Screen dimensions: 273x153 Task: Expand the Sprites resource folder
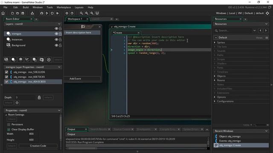215,42
